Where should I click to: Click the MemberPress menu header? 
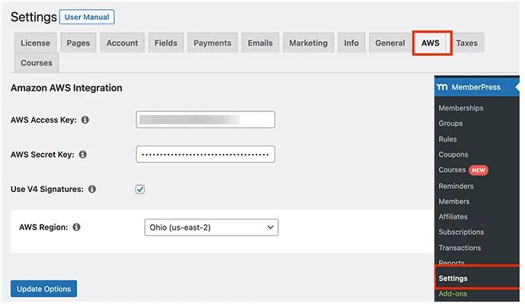[x=477, y=87]
